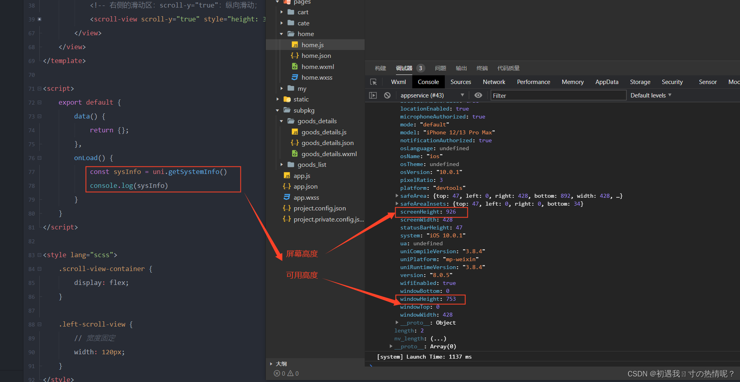Click the warning count icon in status bar
The width and height of the screenshot is (740, 382).
click(290, 373)
